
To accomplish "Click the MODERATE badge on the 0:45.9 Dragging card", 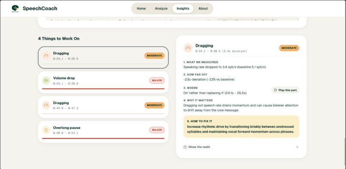I will pos(155,105).
